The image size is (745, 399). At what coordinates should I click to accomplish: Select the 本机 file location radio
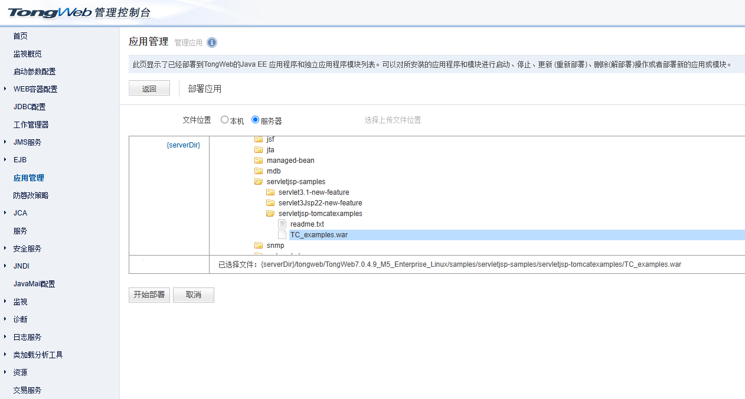click(x=224, y=120)
